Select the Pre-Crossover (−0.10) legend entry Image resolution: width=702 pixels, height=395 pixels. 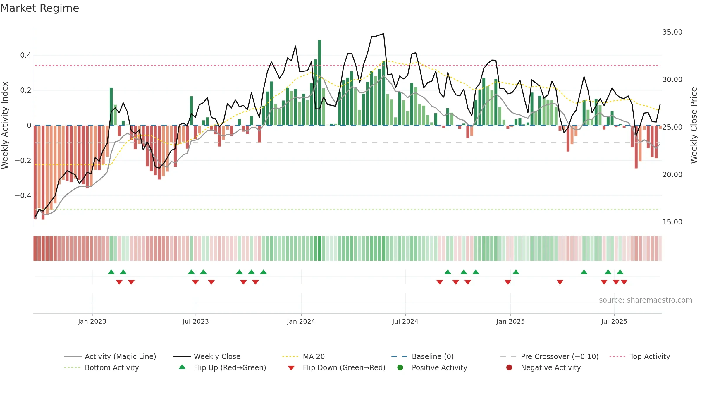point(549,356)
